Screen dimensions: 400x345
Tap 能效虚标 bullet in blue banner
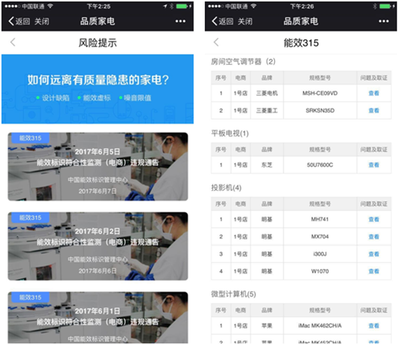point(94,98)
